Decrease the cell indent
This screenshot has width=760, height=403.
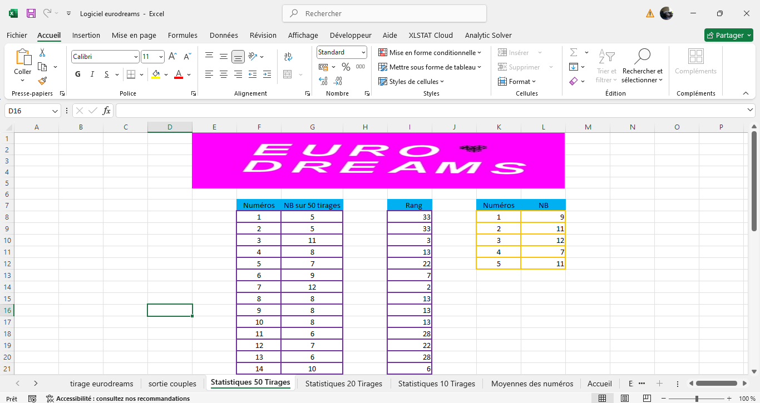(253, 74)
